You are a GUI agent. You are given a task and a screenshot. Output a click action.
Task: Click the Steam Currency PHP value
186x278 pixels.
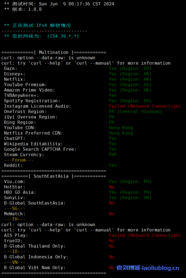113,155
